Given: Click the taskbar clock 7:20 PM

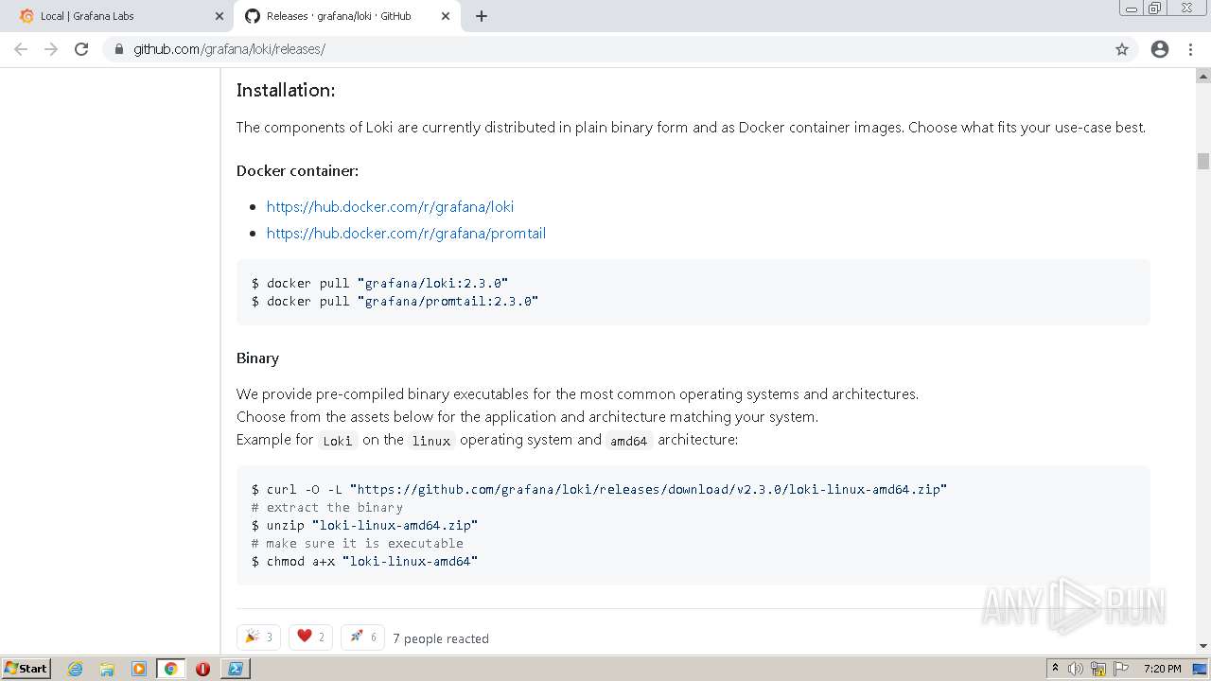Looking at the screenshot, I should point(1162,669).
